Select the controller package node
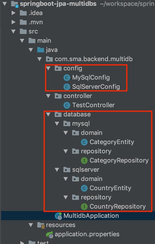The image size is (155, 244). point(77,96)
